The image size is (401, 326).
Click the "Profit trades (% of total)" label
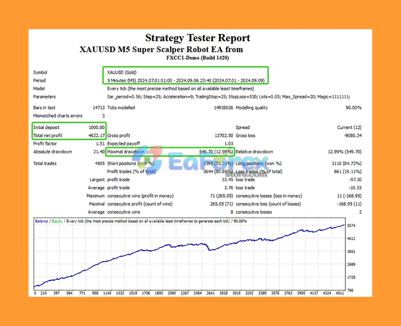point(131,172)
